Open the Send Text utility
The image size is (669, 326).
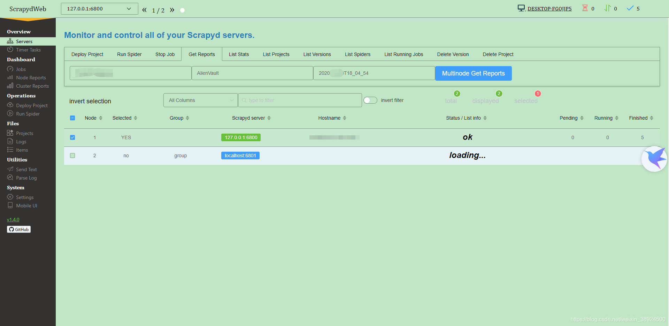tap(26, 169)
